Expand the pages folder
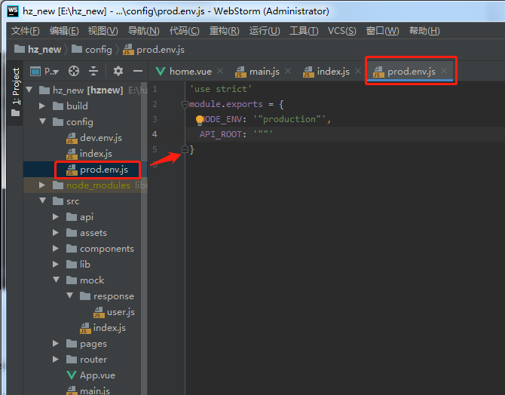 tap(56, 344)
